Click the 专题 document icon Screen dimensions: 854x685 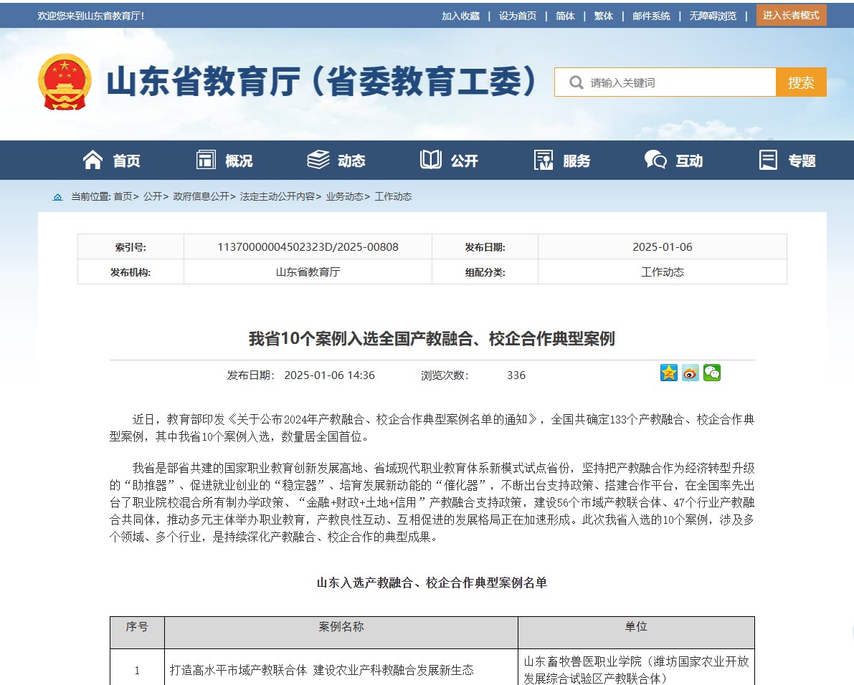pyautogui.click(x=769, y=160)
